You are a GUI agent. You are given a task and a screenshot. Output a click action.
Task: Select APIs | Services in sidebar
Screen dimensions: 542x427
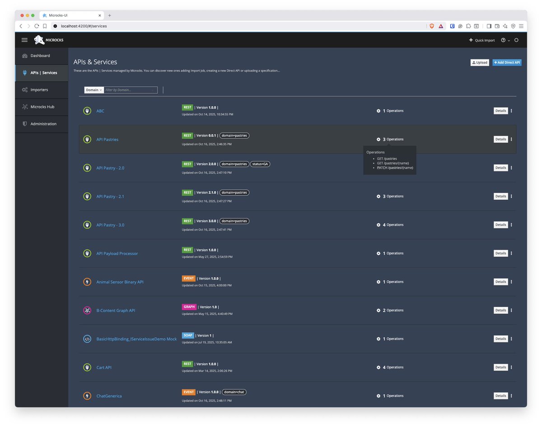(42, 73)
